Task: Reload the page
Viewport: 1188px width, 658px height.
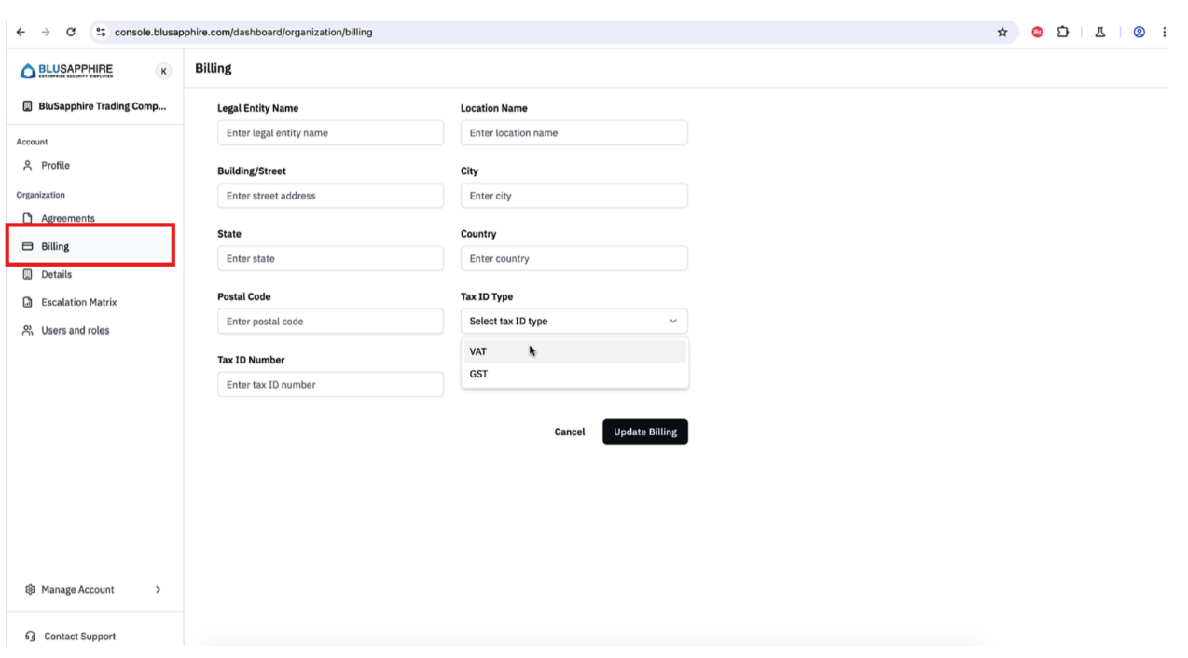Action: click(71, 32)
